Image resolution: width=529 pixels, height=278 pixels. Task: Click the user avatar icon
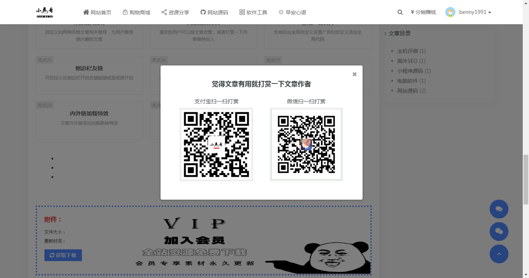(450, 12)
